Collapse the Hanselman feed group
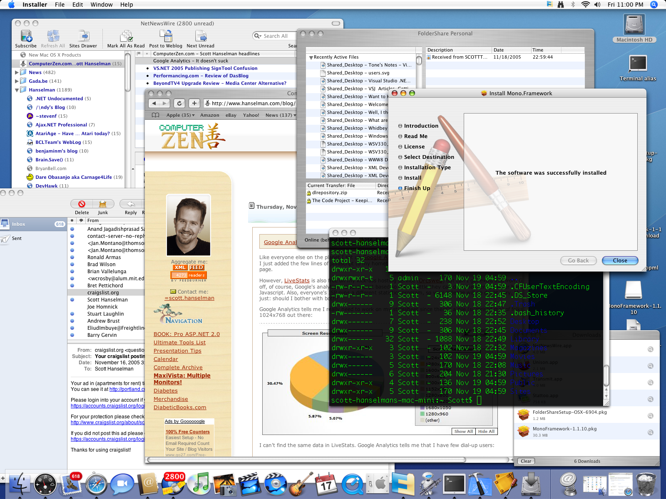Screen dimensions: 666x499 (x=17, y=90)
